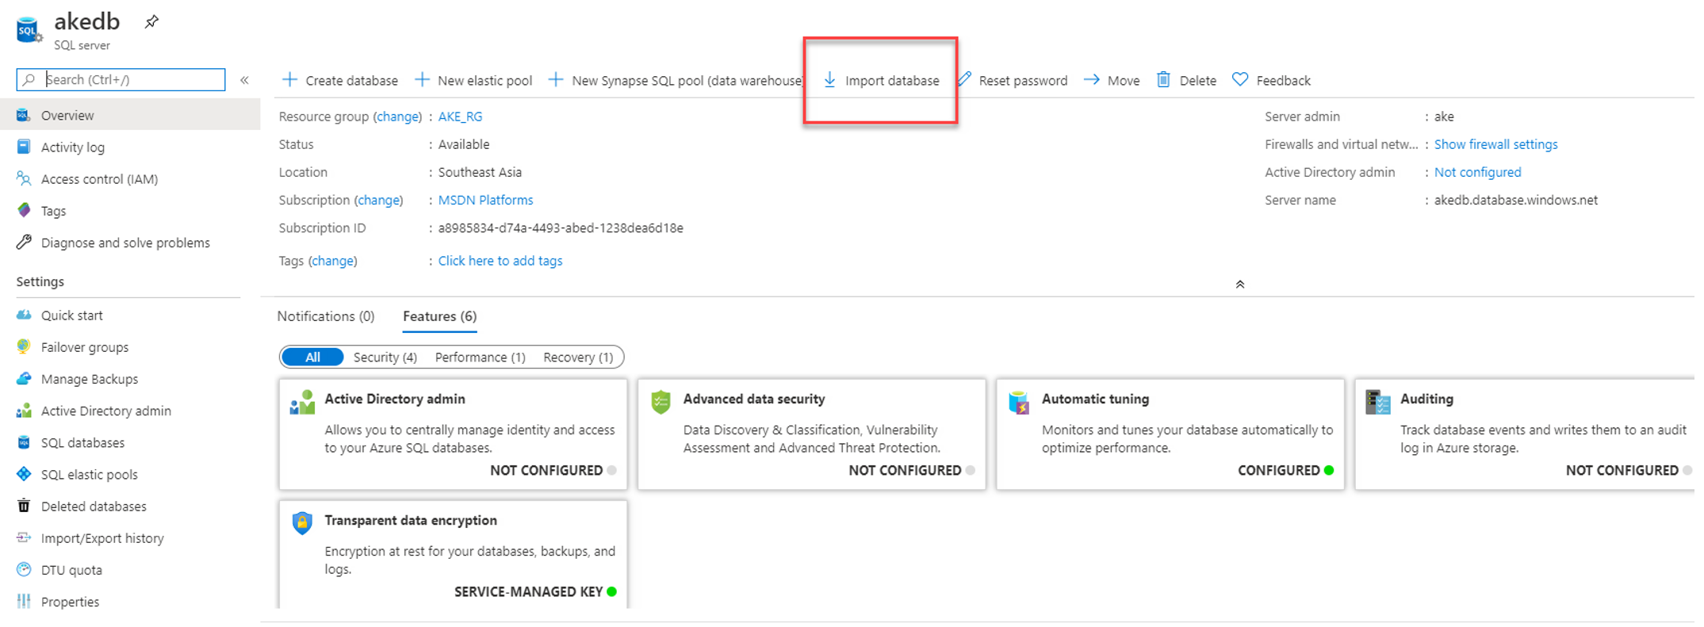Click the Import/Export history icon

[24, 538]
